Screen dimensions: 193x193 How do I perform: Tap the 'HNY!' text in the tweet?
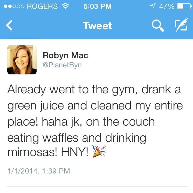75,152
